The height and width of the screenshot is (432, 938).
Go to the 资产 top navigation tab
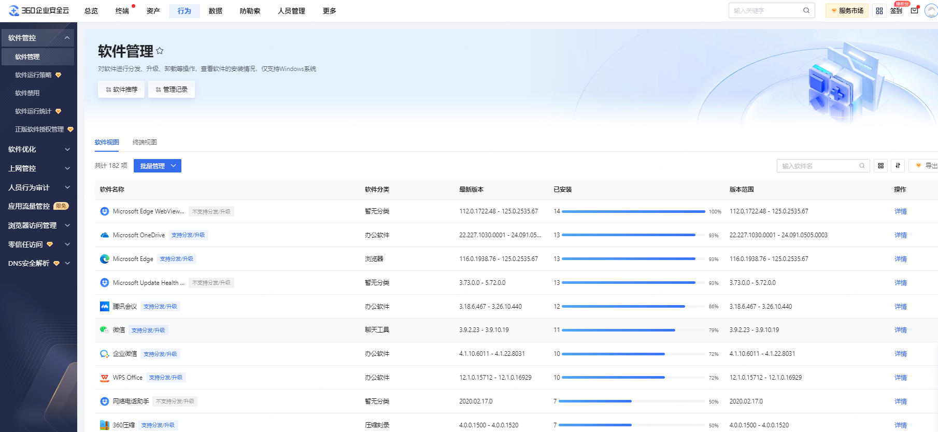[153, 11]
